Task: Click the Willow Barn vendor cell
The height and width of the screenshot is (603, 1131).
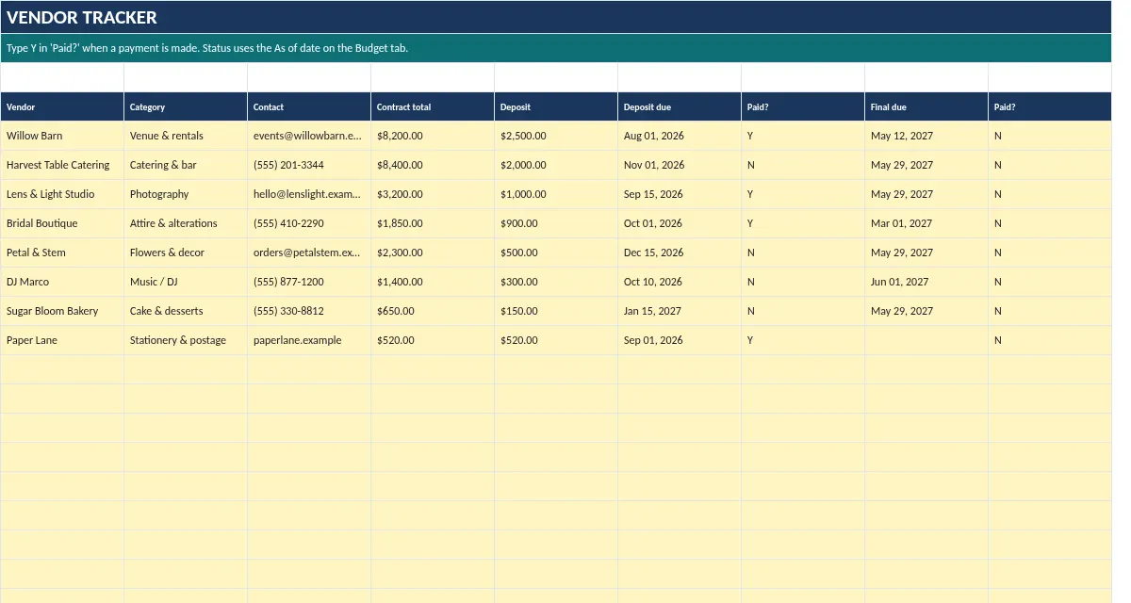Action: point(62,136)
